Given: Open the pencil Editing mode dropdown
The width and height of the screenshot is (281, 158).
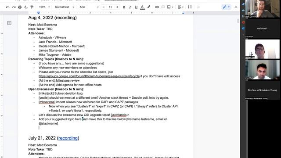Looking at the screenshot, I should pos(226,7).
